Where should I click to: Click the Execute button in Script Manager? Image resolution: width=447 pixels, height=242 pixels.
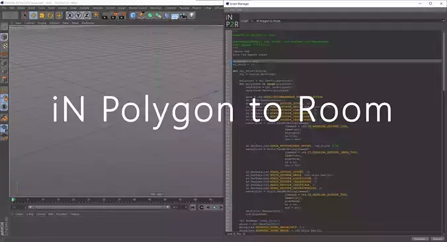point(438,239)
